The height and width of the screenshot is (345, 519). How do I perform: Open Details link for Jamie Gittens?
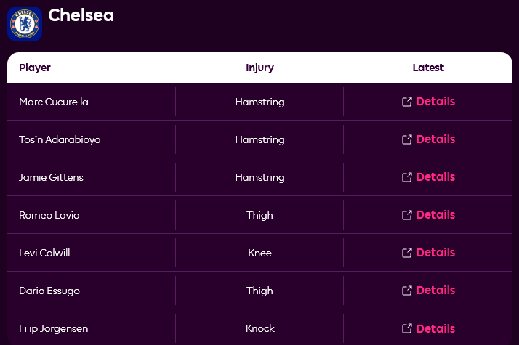435,177
